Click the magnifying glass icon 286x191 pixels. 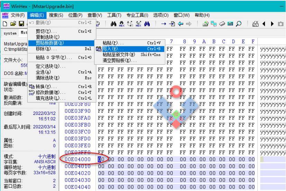pyautogui.click(x=239, y=24)
